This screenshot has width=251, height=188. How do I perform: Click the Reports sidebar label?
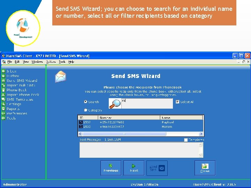pyautogui.click(x=13, y=109)
